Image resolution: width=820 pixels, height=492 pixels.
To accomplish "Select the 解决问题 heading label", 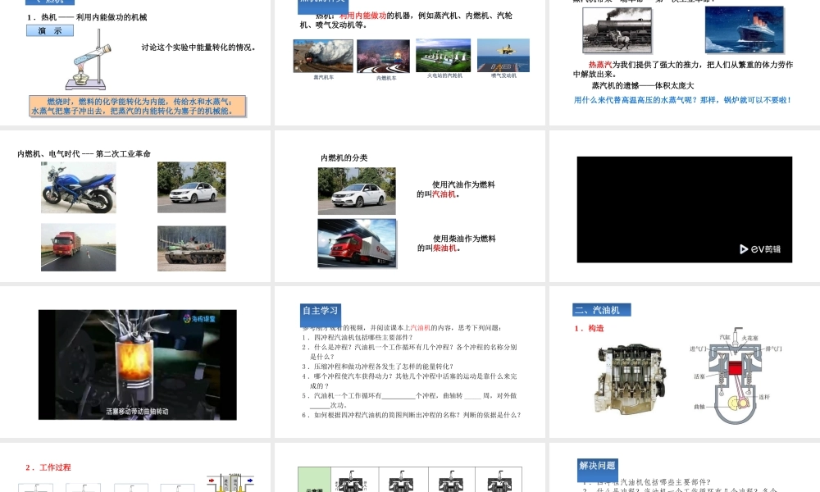I will pos(597,466).
